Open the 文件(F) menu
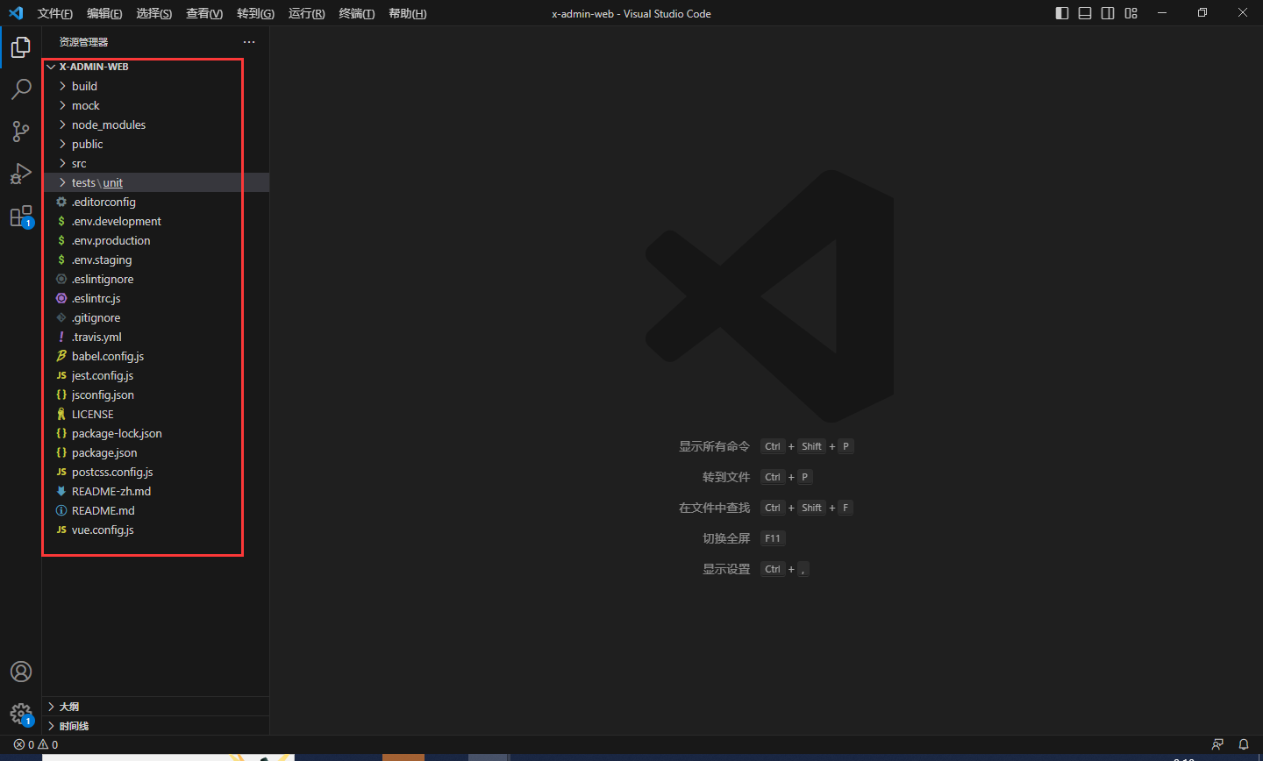 tap(55, 13)
